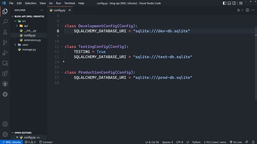Open the Help menu
257x144 pixels.
(x=81, y=3)
